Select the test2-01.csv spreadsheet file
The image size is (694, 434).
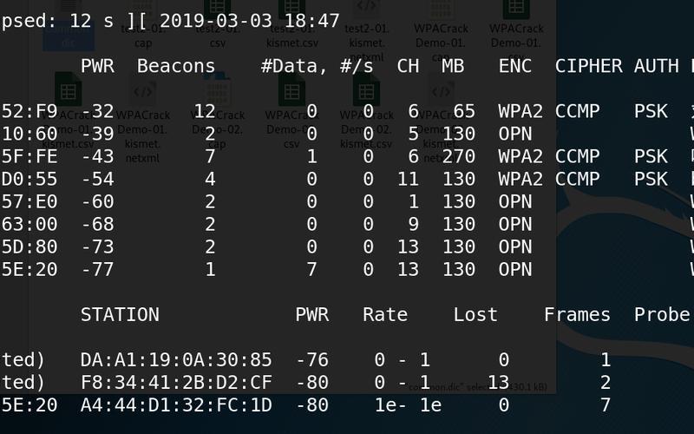point(218,24)
